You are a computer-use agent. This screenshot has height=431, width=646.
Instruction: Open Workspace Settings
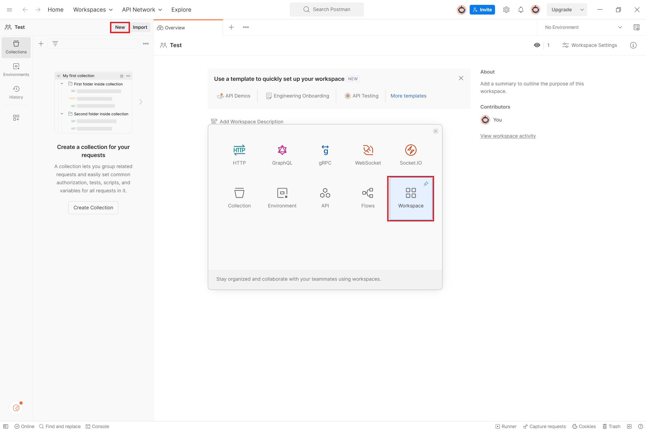coord(590,45)
